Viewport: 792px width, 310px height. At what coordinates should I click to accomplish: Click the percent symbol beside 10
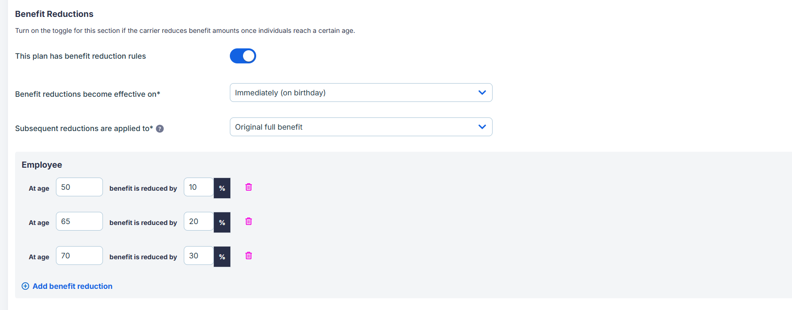(222, 188)
